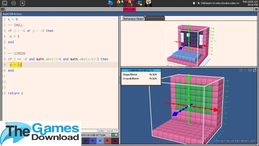This screenshot has height=146, width=259.
Task: Skip to next music track
Action: click(198, 3)
